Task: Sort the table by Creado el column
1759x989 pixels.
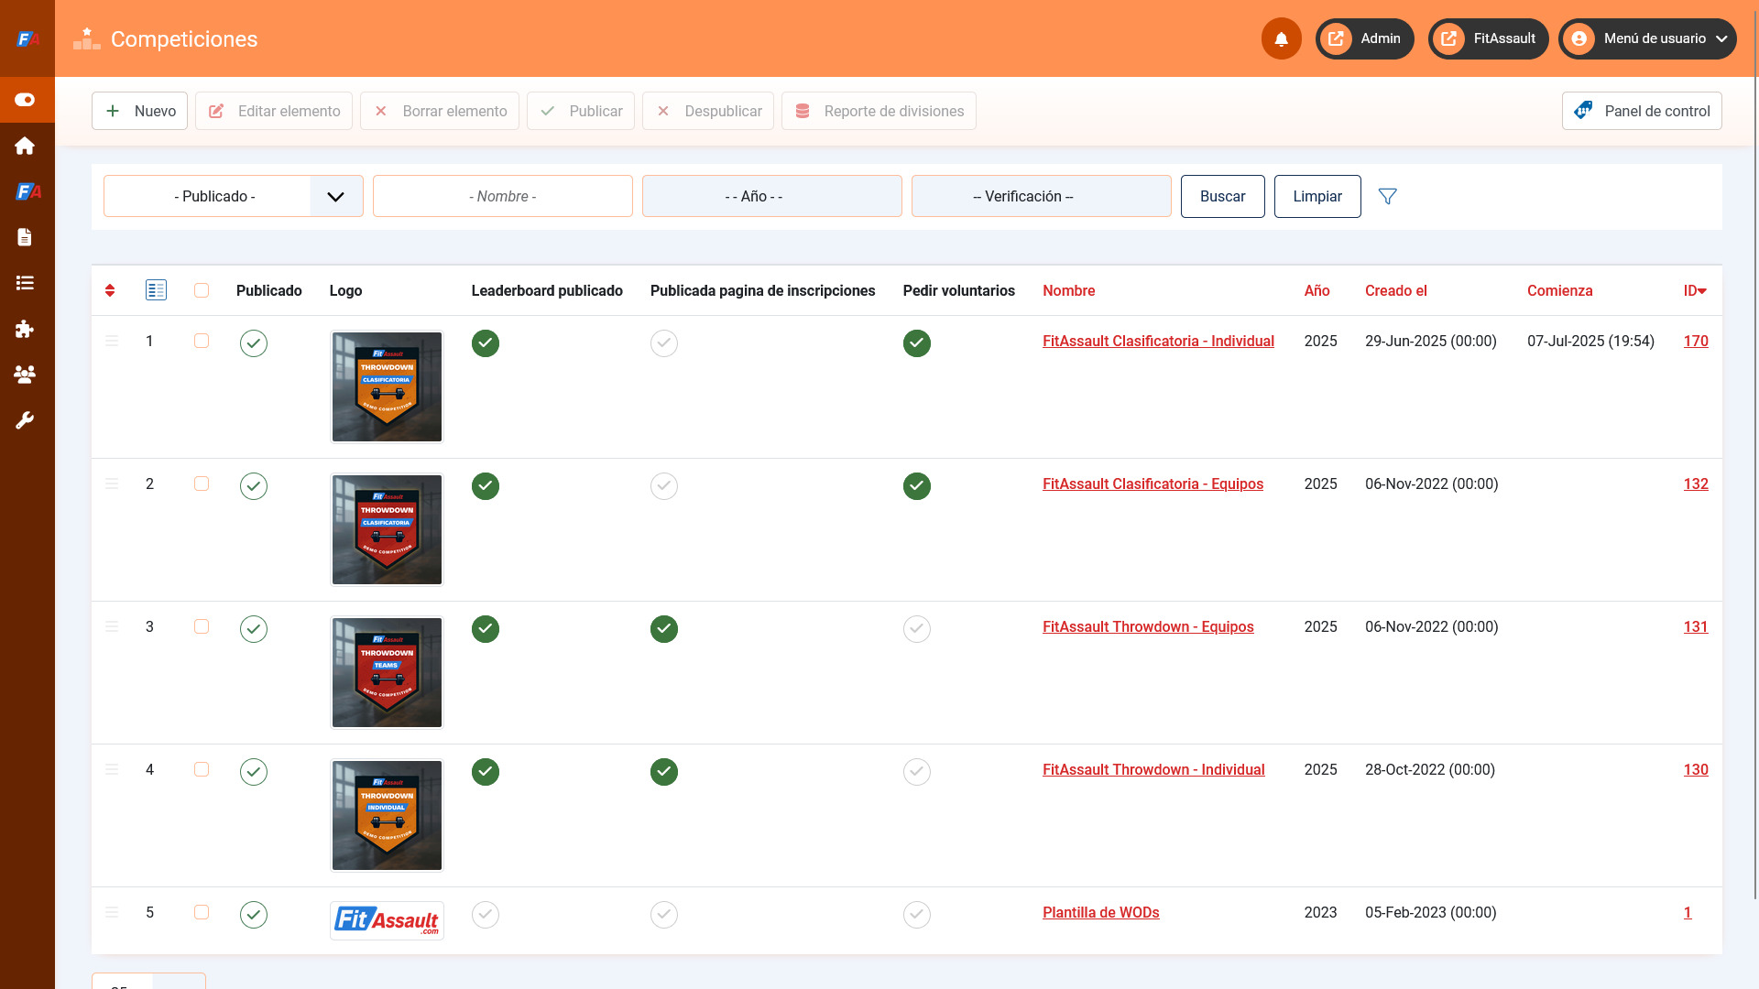Action: point(1396,290)
